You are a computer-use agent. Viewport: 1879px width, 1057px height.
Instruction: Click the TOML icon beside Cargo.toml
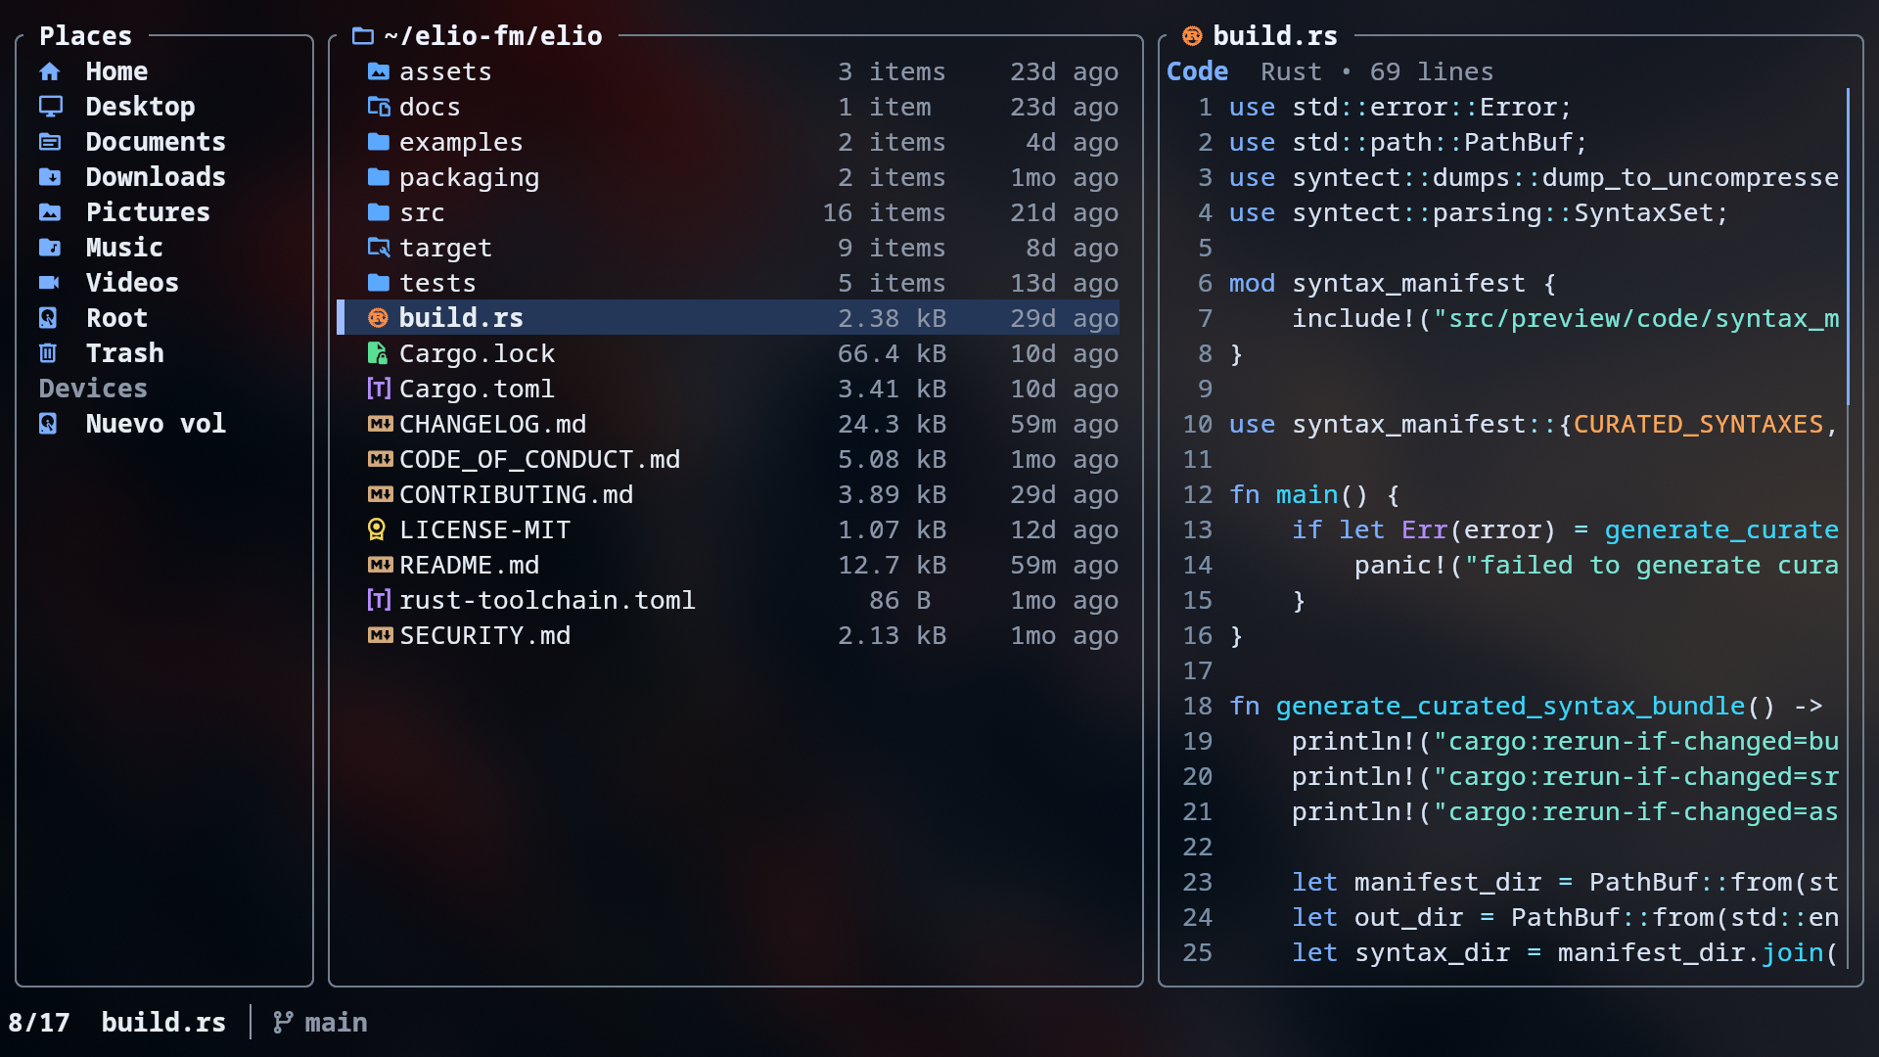tap(379, 389)
